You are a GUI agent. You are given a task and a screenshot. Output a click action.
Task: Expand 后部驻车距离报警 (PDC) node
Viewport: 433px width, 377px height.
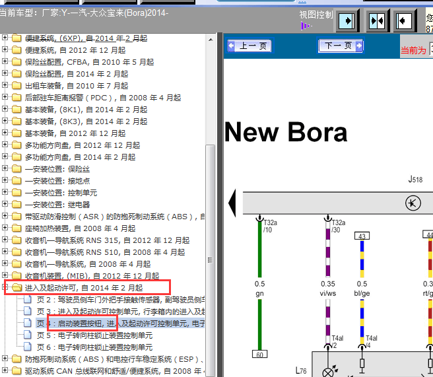tap(5, 97)
